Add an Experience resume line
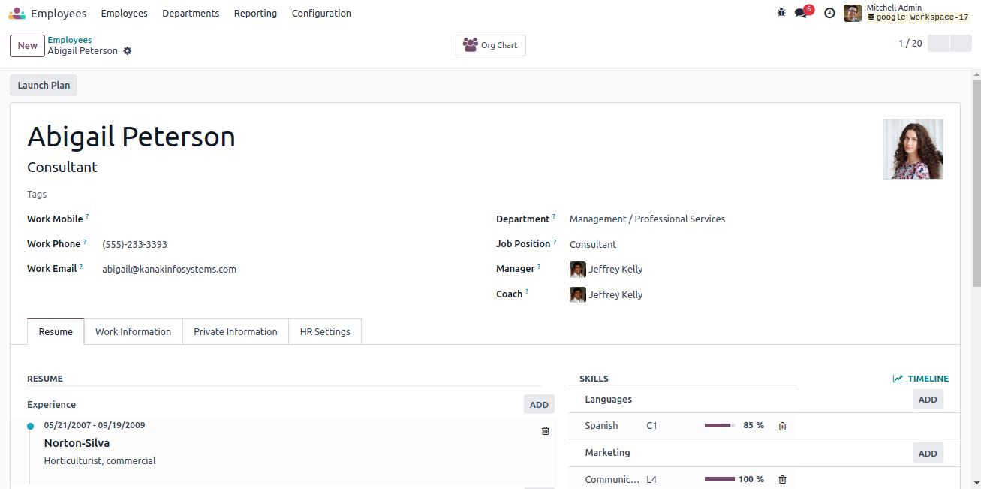 pos(539,405)
